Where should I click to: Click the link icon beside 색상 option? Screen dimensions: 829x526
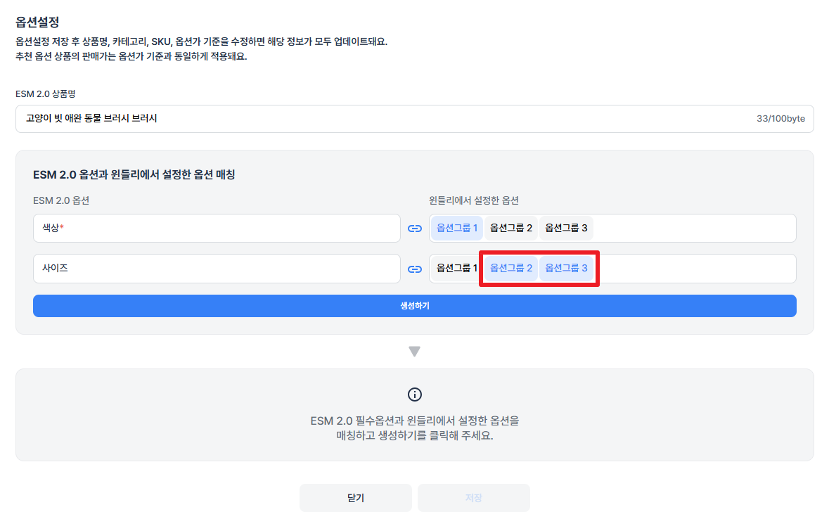415,229
